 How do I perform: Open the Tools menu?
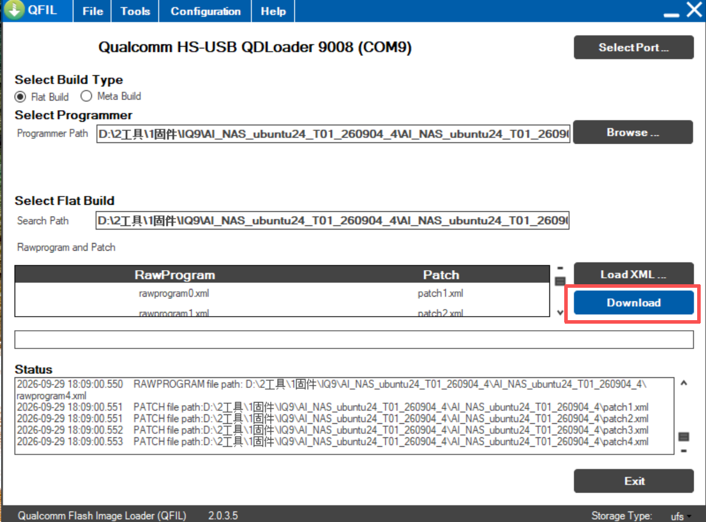point(135,11)
